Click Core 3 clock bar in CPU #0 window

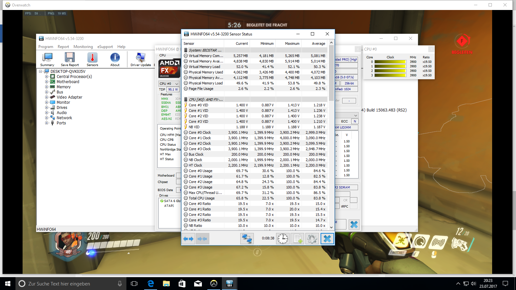(390, 75)
